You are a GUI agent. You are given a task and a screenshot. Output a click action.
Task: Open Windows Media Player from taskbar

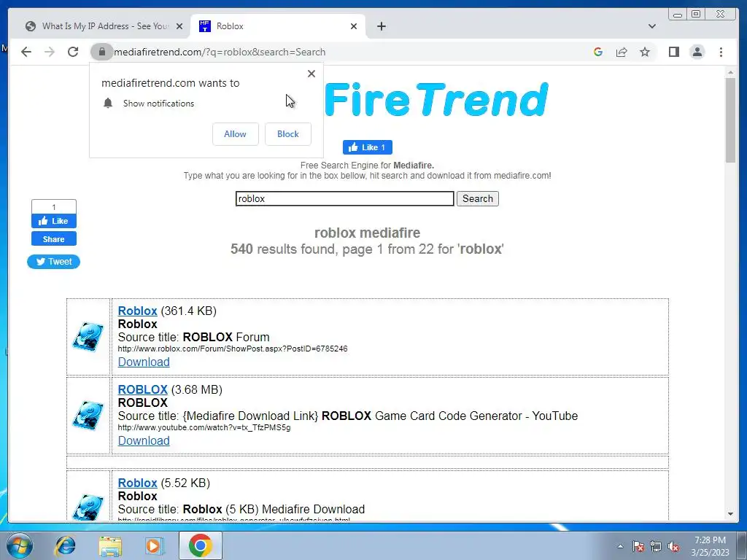155,545
